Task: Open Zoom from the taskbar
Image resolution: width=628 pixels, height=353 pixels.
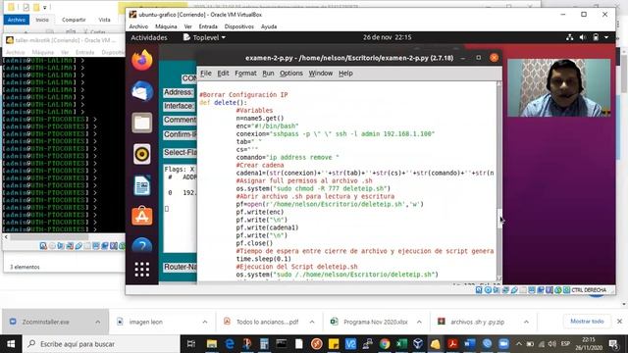Action: click(503, 344)
